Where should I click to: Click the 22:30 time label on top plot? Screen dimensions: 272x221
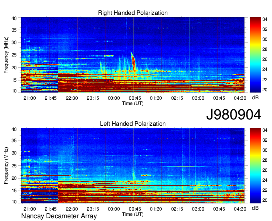(72, 98)
